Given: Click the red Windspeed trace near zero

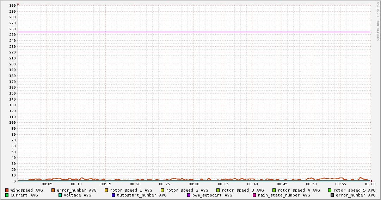Looking at the screenshot, I should (x=194, y=179).
